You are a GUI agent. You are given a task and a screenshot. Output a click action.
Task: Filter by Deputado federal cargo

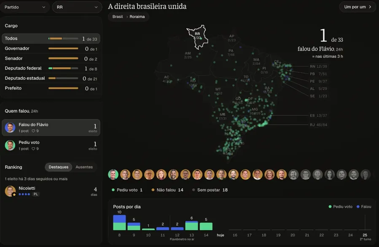point(51,68)
